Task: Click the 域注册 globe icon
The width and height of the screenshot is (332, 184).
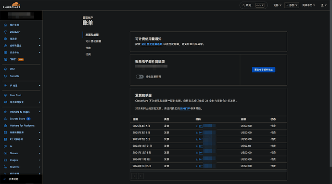Action: pyautogui.click(x=5, y=39)
